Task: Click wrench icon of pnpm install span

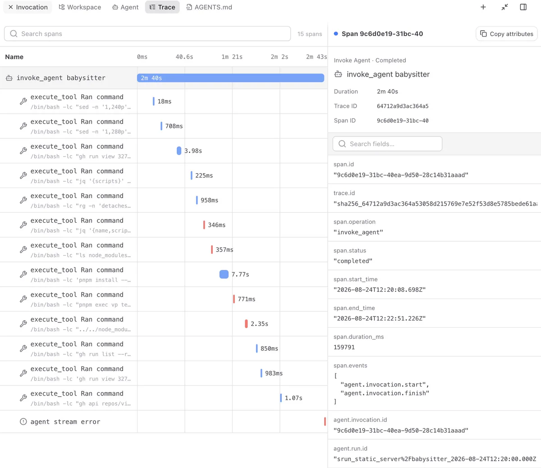Action: coord(23,275)
